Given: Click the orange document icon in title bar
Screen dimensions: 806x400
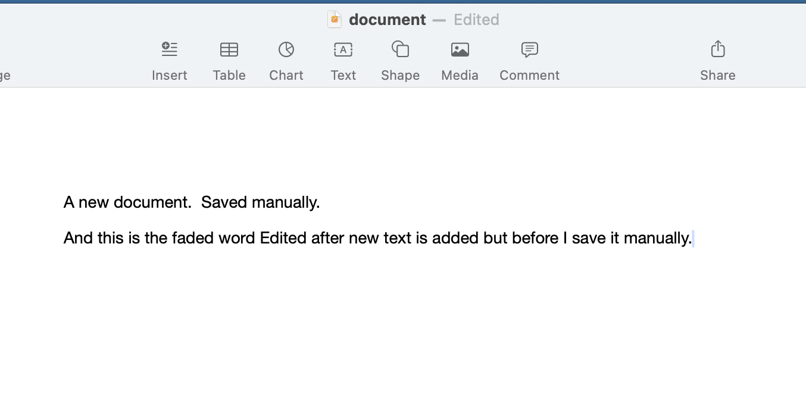Looking at the screenshot, I should [335, 20].
